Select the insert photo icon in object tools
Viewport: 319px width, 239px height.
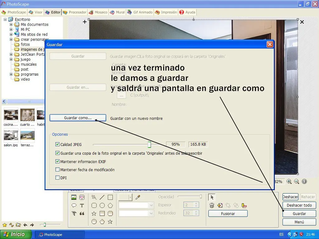click(74, 197)
